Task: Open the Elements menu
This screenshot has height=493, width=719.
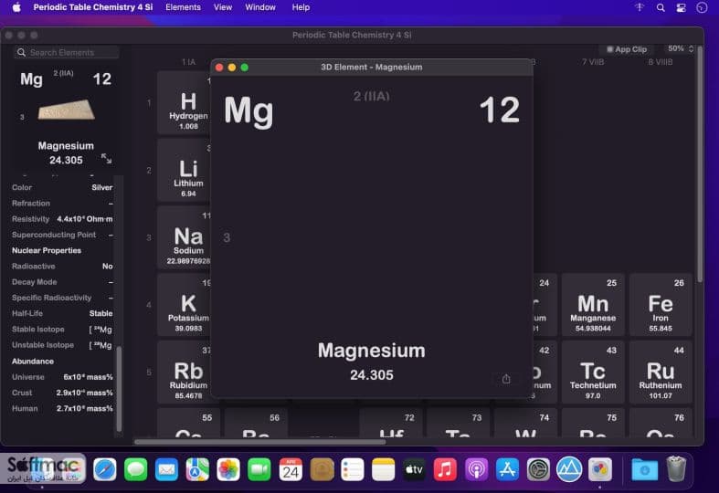Action: [183, 7]
